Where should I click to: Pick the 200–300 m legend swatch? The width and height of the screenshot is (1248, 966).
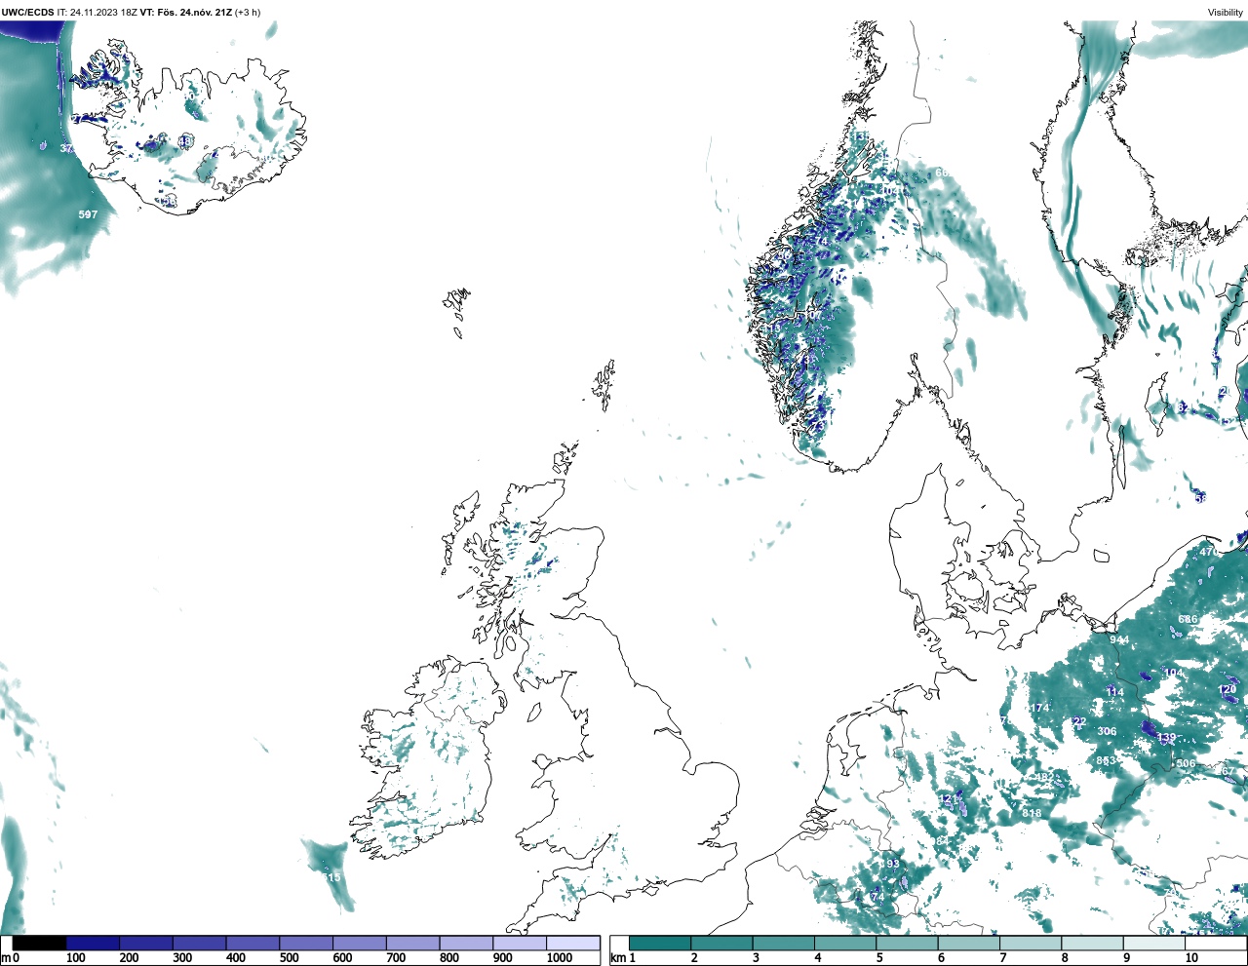(146, 944)
